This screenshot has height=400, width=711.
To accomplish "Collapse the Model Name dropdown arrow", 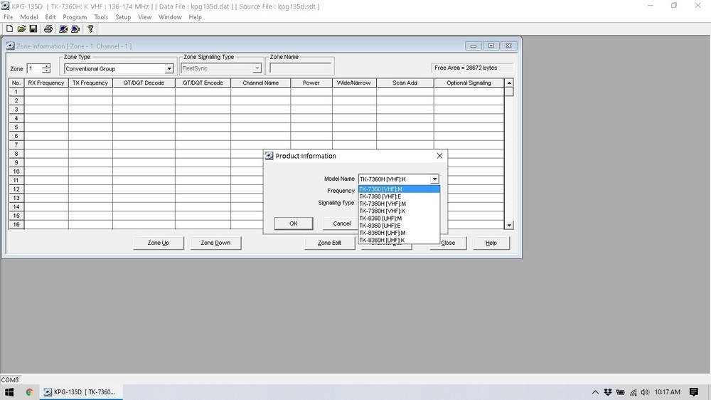I will pyautogui.click(x=434, y=179).
